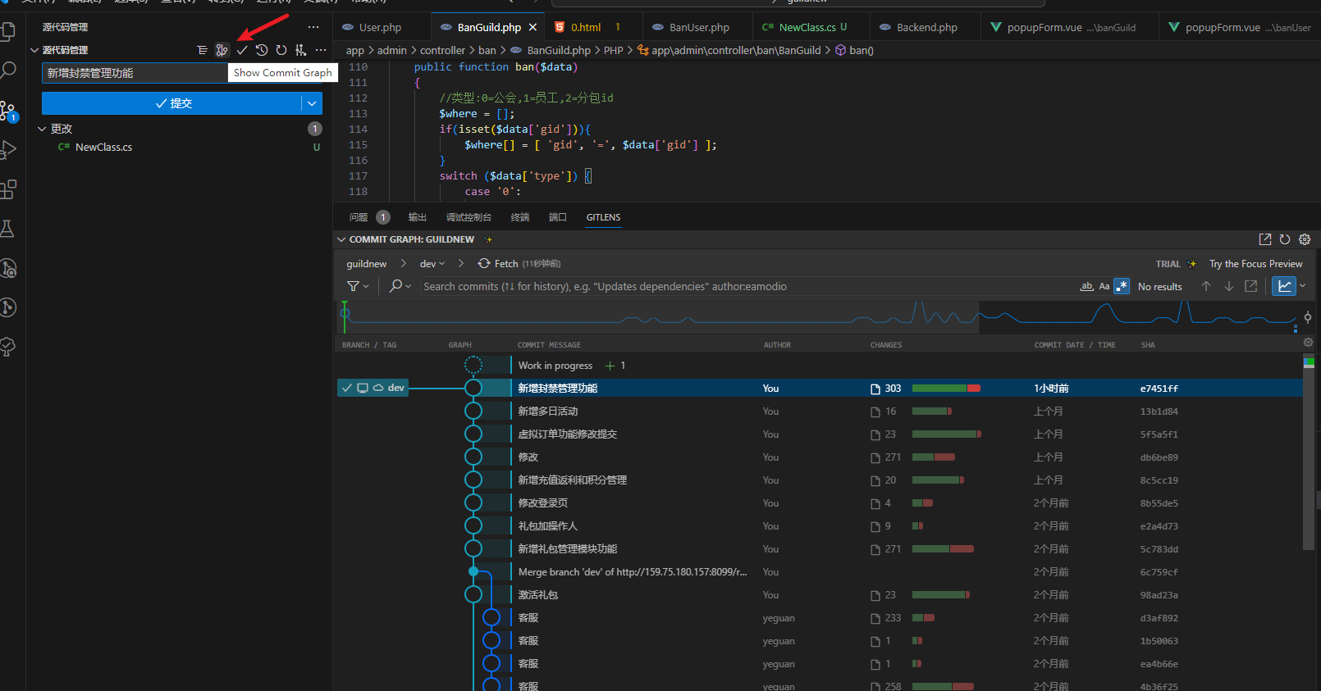
Task: Click the column settings gear by SHA header
Action: click(x=1308, y=343)
